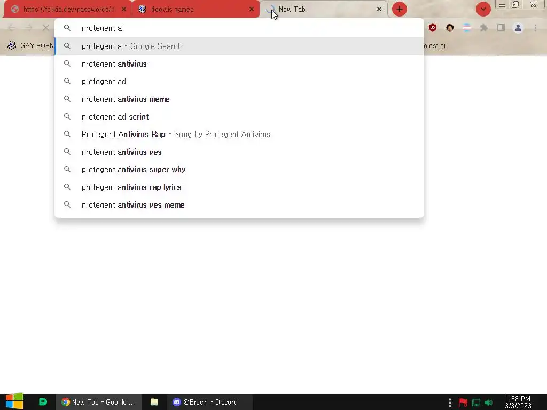Open the tab search dropdown arrow
The image size is (547, 410).
pos(483,9)
